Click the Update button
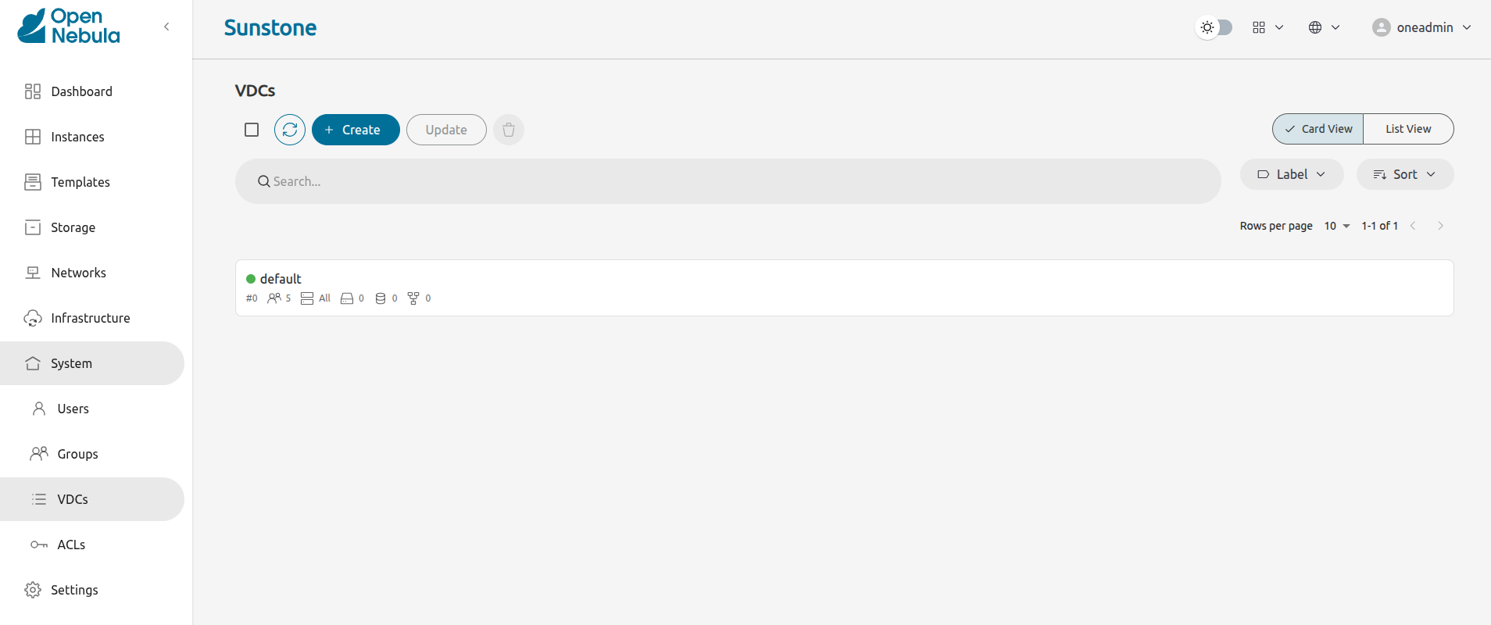The image size is (1491, 625). point(446,130)
